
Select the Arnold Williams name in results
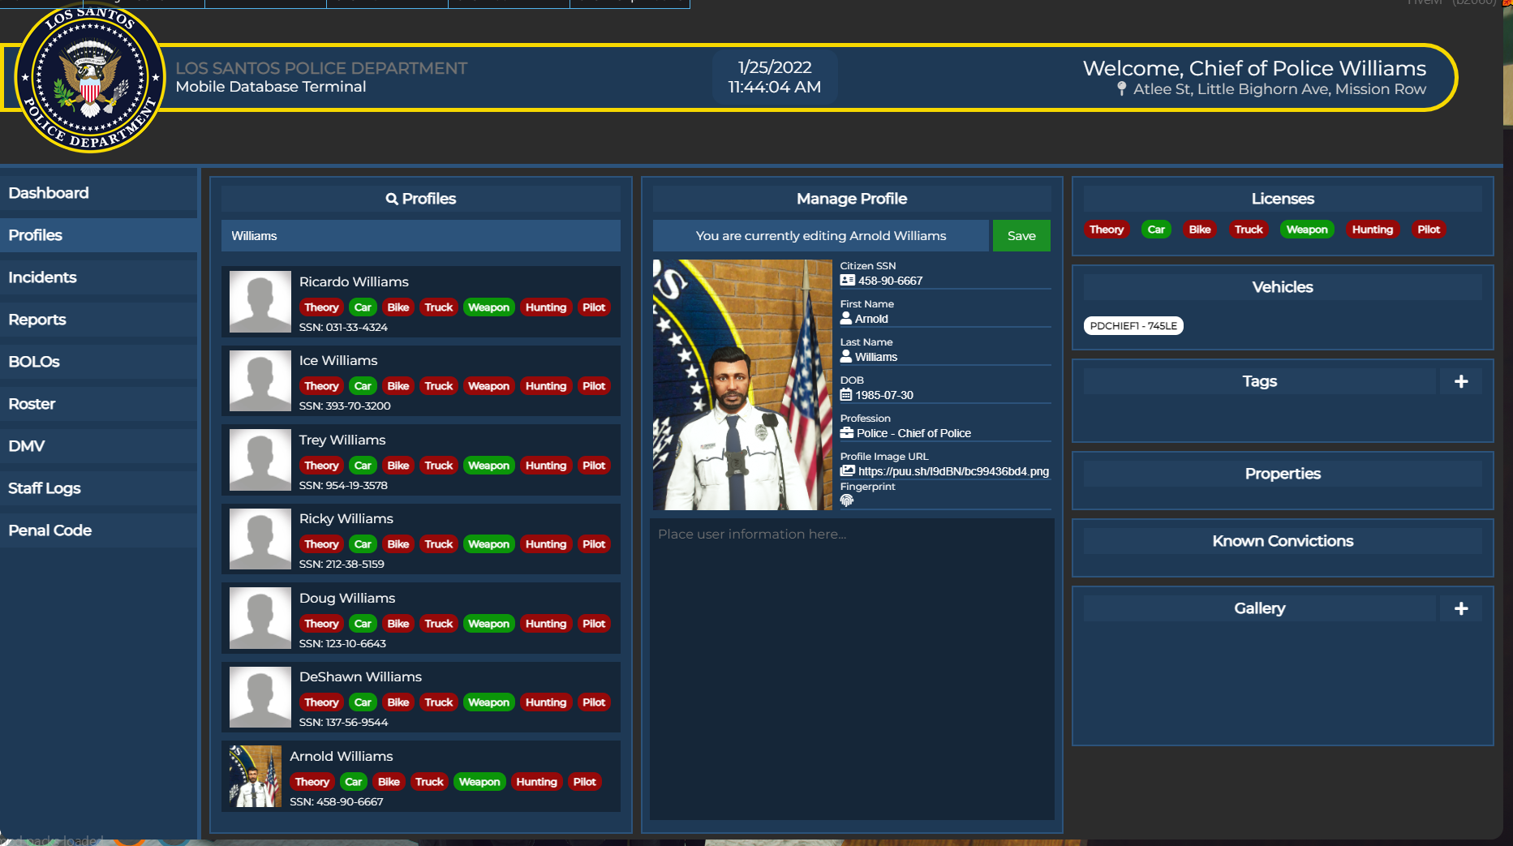coord(342,756)
